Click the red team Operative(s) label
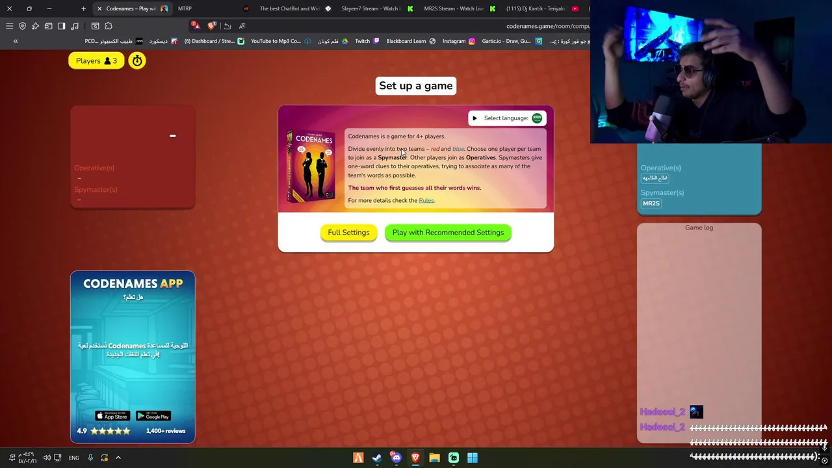832x468 pixels. click(x=94, y=168)
